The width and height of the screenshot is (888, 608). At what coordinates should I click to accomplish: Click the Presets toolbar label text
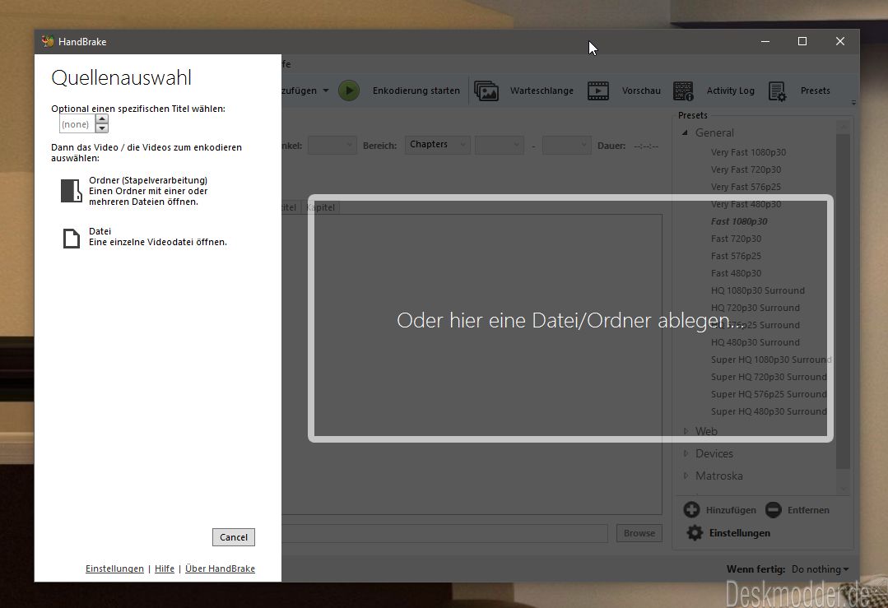coord(815,91)
